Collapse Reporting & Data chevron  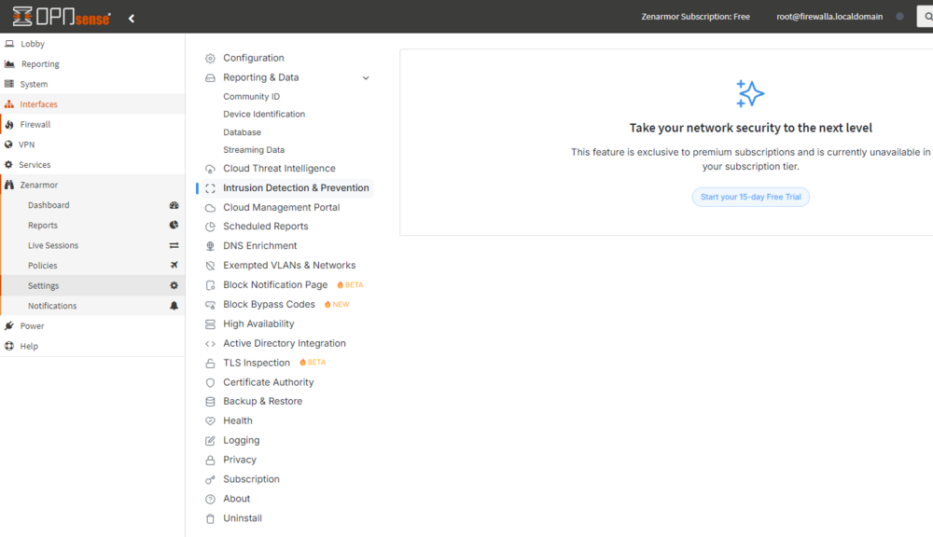coord(366,78)
